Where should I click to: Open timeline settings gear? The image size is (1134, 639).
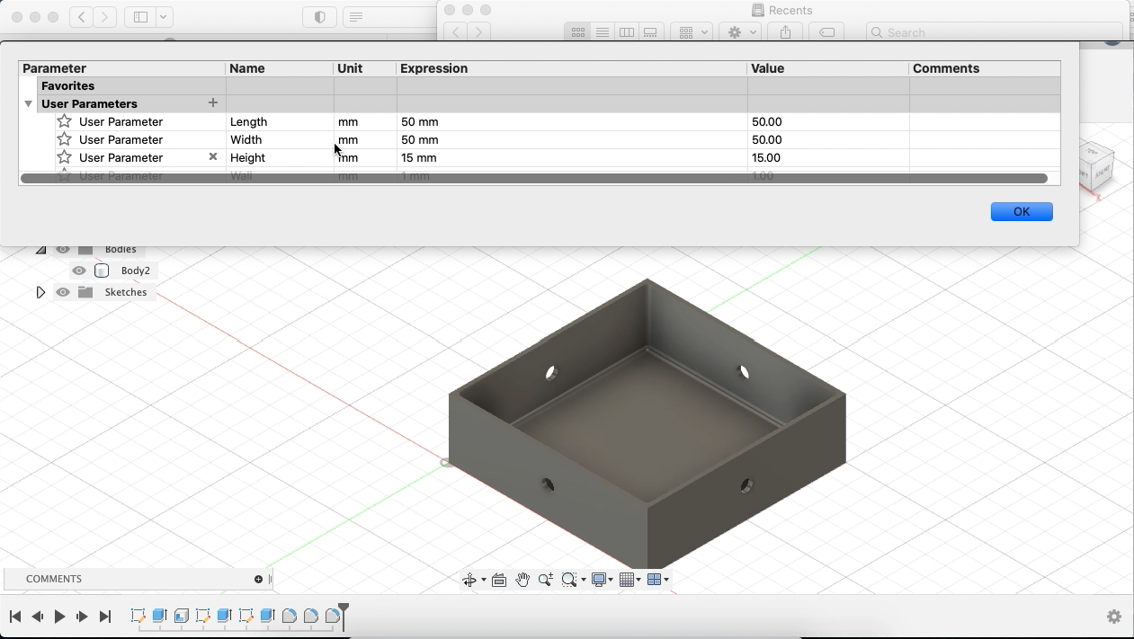pyautogui.click(x=1114, y=617)
